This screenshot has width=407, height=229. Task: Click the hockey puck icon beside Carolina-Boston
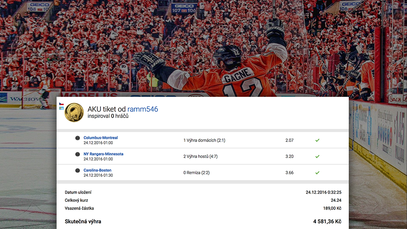[x=77, y=170]
